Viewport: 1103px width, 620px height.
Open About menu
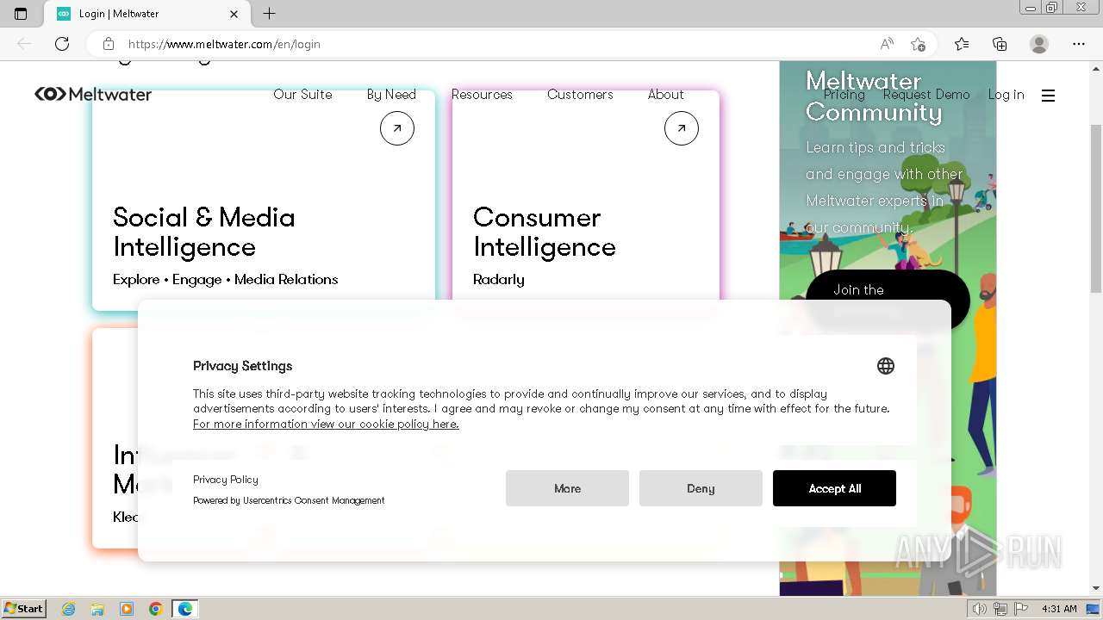click(665, 95)
